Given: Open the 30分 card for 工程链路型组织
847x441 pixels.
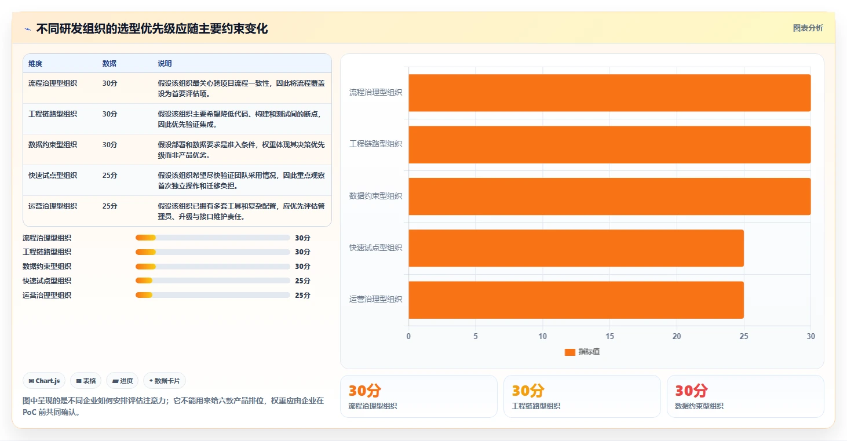Looking at the screenshot, I should pyautogui.click(x=582, y=396).
